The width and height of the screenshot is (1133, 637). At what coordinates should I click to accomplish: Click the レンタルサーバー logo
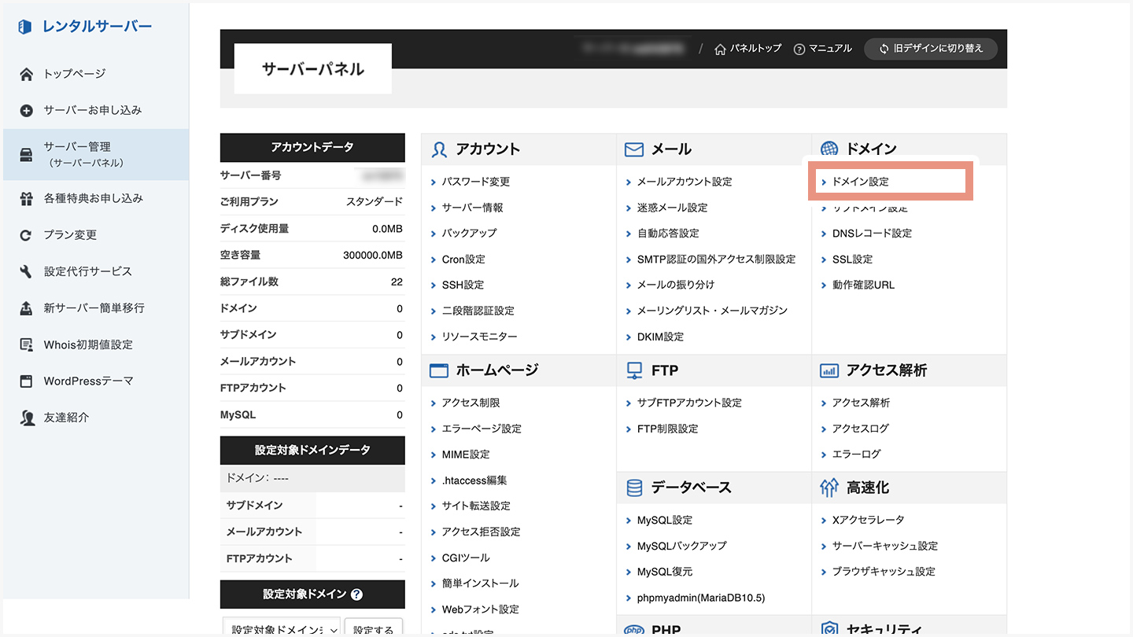click(x=85, y=27)
